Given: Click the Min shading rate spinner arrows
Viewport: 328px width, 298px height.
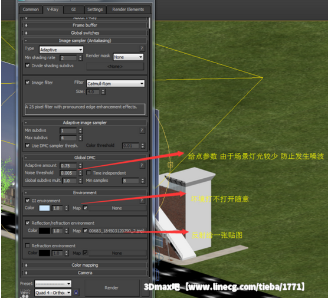Looking at the screenshot, I should pyautogui.click(x=80, y=58).
